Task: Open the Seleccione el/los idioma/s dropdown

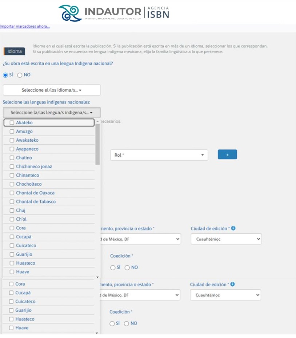Action: pyautogui.click(x=52, y=90)
